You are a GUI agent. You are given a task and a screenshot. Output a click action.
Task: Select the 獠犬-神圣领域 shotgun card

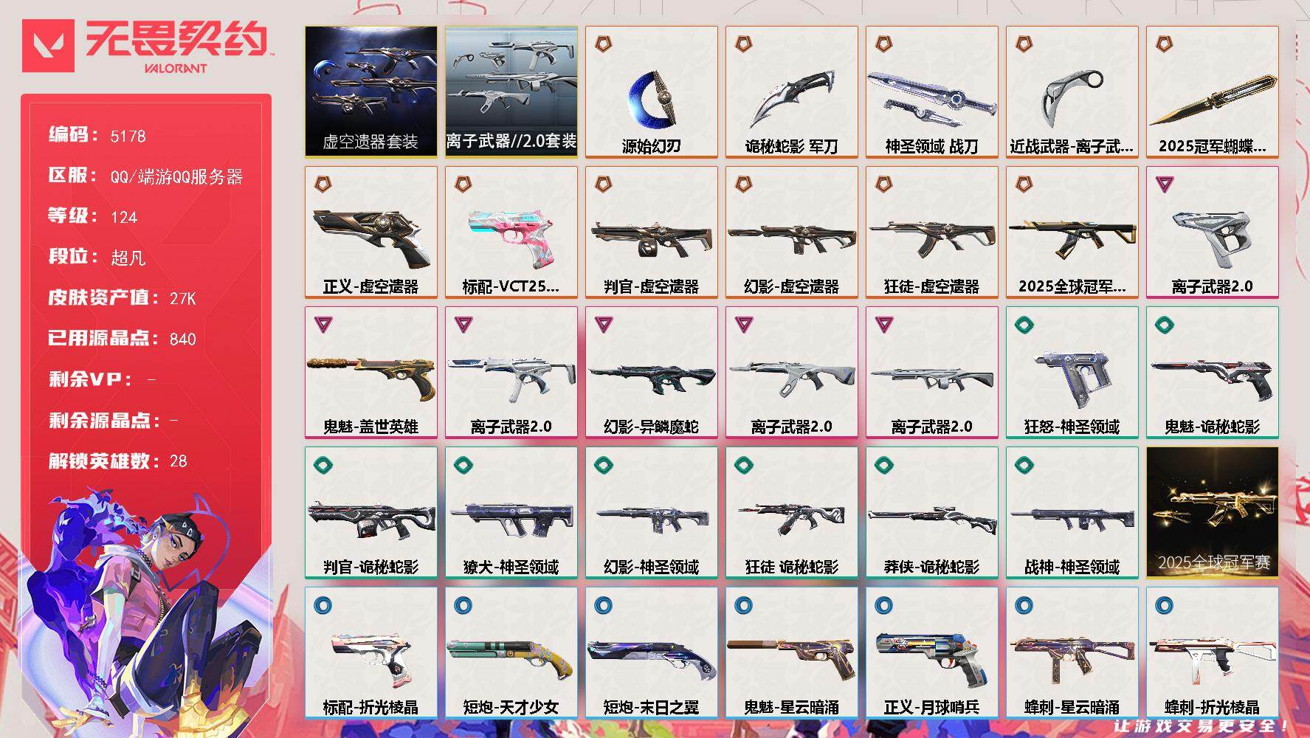511,513
